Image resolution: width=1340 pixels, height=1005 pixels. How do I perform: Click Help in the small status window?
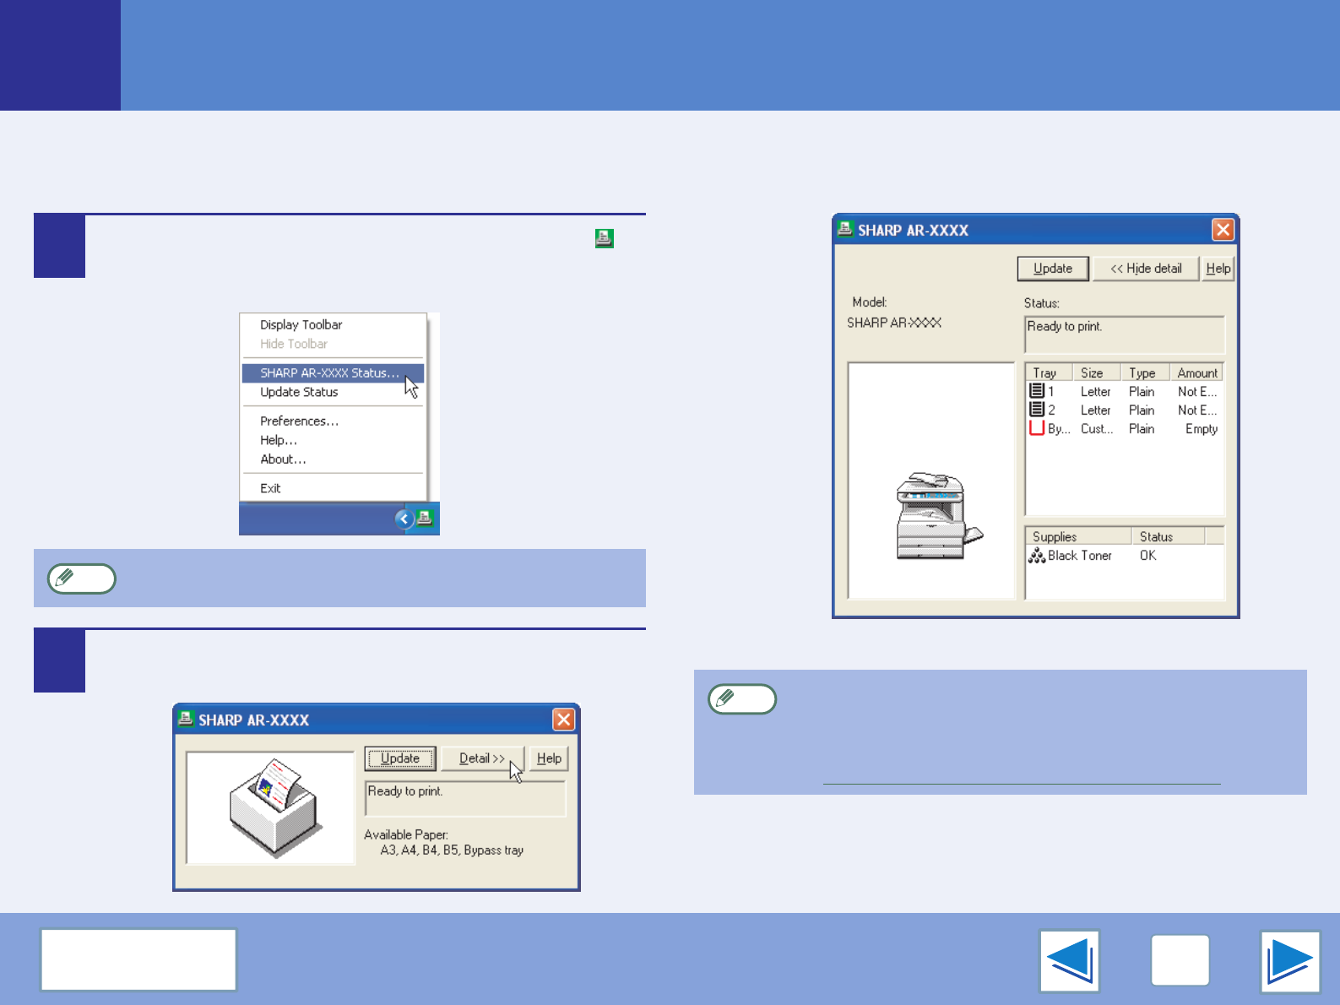(x=549, y=758)
